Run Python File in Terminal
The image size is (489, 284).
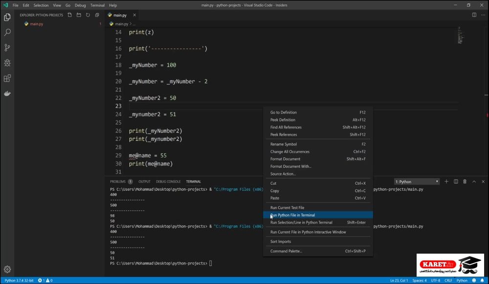tap(318, 215)
